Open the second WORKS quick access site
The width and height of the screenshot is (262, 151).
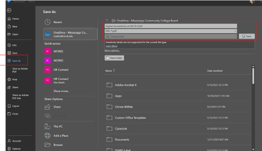(58, 60)
